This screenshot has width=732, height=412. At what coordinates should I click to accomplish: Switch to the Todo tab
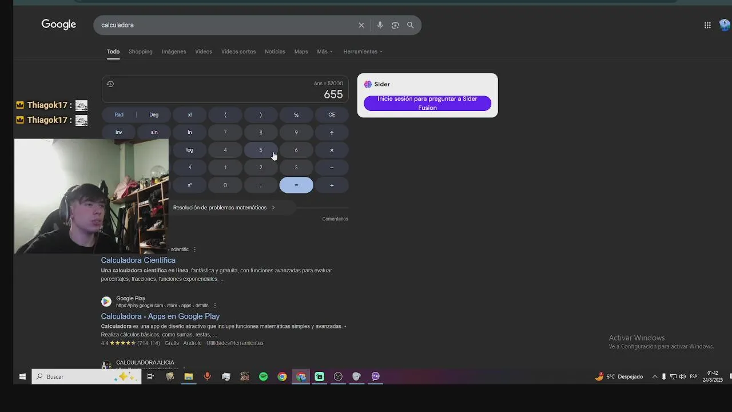click(113, 51)
